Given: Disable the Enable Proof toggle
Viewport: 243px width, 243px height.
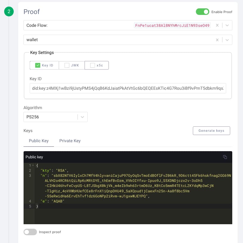Looking at the screenshot, I should point(202,12).
